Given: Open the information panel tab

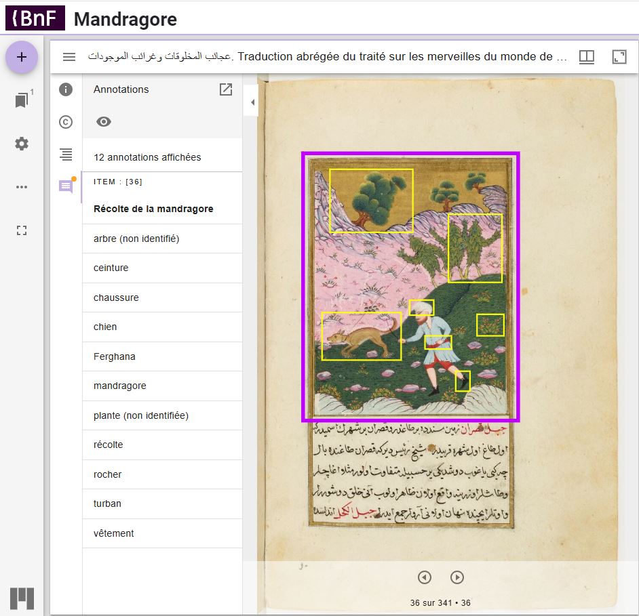Looking at the screenshot, I should [x=66, y=89].
